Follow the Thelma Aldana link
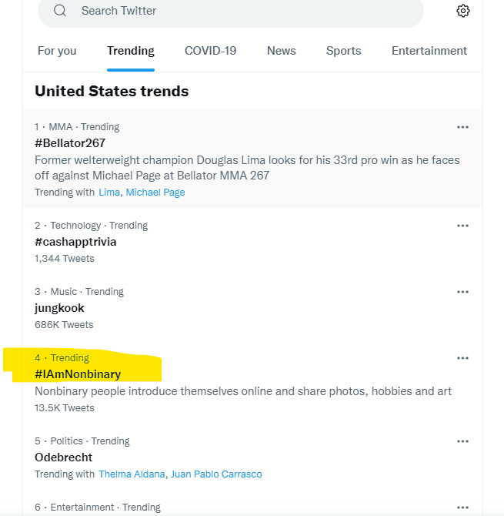504x516 pixels. click(x=132, y=474)
